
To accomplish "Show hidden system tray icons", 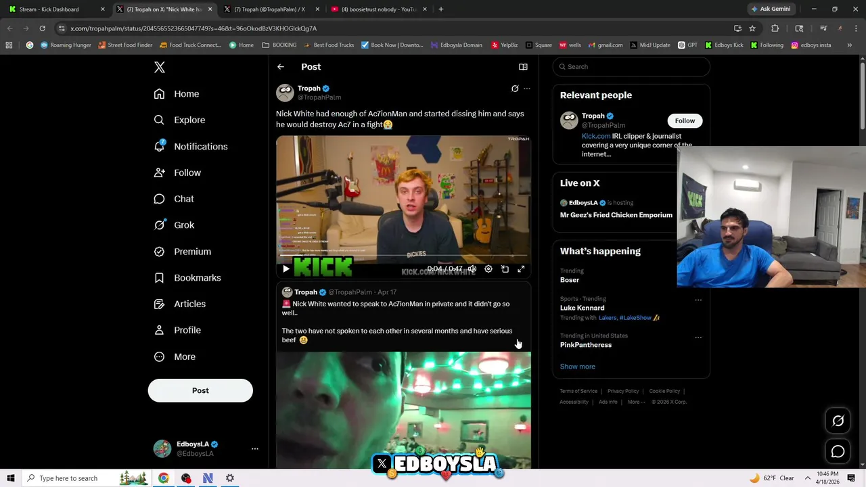I will tap(807, 478).
